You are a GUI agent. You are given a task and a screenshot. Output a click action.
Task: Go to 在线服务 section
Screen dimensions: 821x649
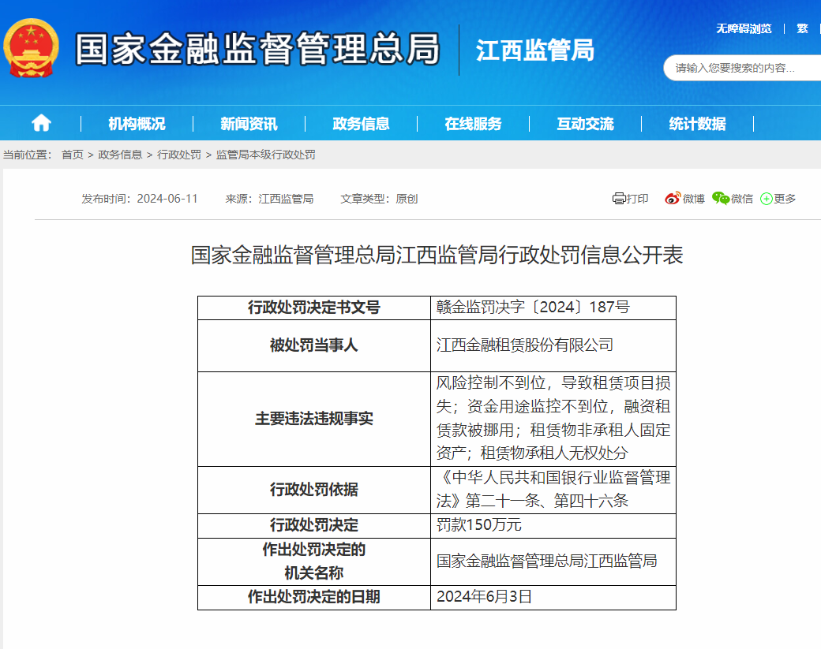(473, 124)
